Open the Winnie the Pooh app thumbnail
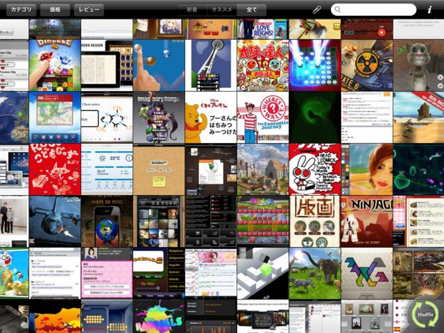444x333 pixels. [x=211, y=117]
